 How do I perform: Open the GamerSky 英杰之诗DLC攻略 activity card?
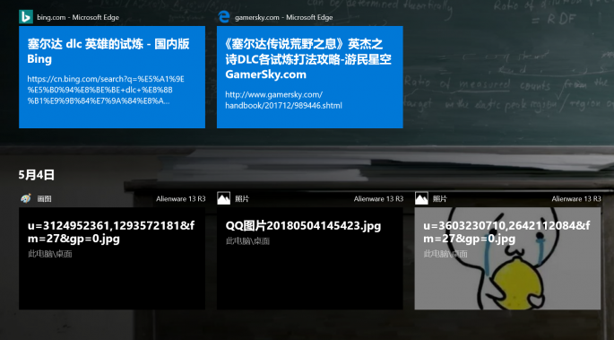click(310, 77)
